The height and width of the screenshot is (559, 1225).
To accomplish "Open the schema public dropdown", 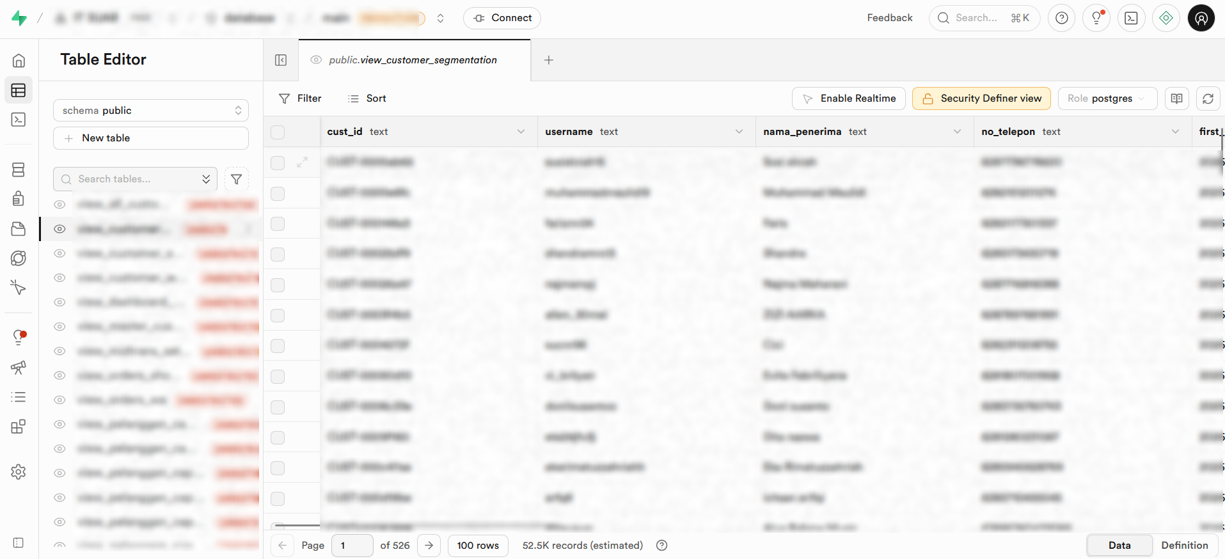I will click(151, 111).
